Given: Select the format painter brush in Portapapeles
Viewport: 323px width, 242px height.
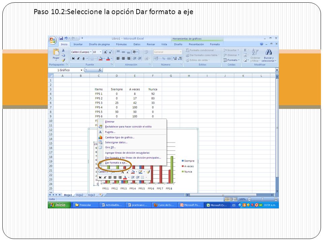Looking at the screenshot, I should [x=64, y=60].
